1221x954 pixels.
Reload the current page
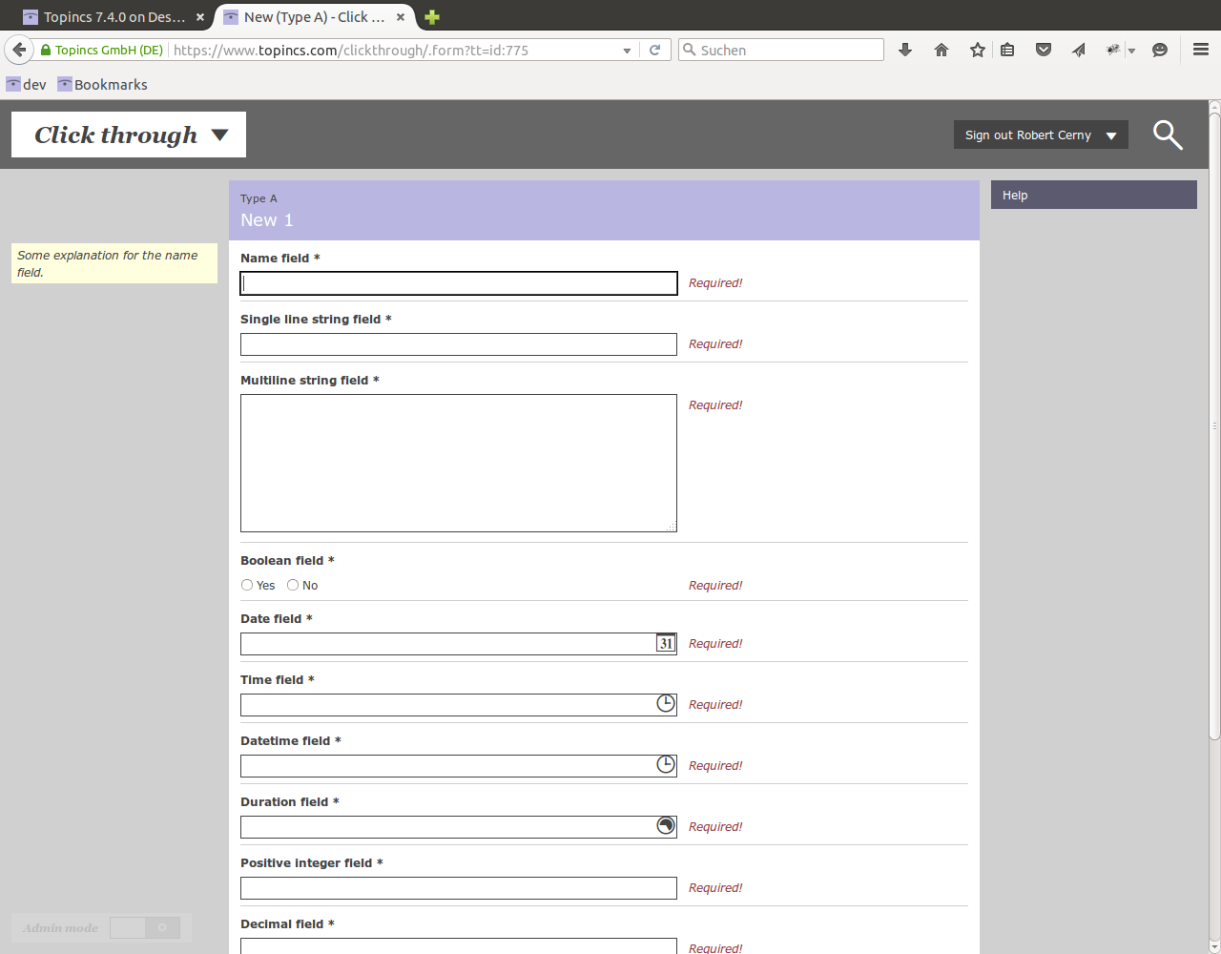pos(654,51)
